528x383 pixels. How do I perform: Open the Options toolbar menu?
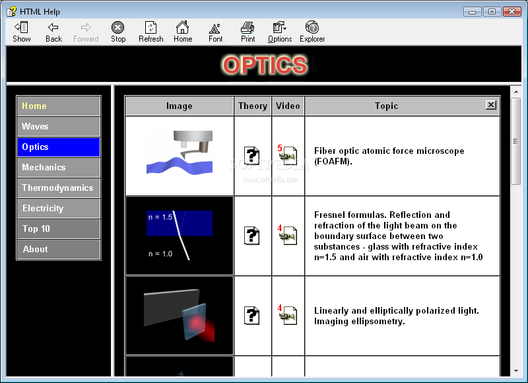tap(280, 32)
